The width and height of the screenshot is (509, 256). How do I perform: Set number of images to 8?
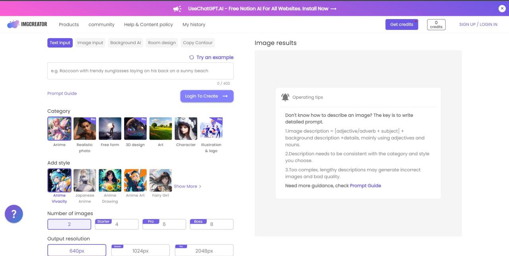(212, 224)
